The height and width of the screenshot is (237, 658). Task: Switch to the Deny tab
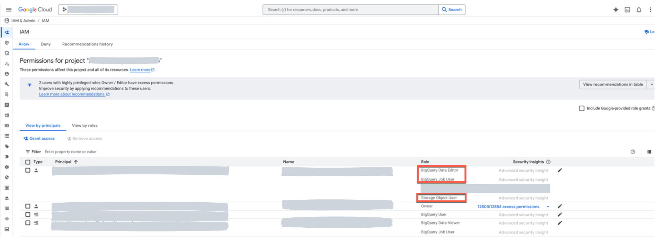(46, 44)
